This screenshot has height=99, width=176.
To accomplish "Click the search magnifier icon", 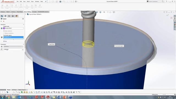I will point(163,1).
